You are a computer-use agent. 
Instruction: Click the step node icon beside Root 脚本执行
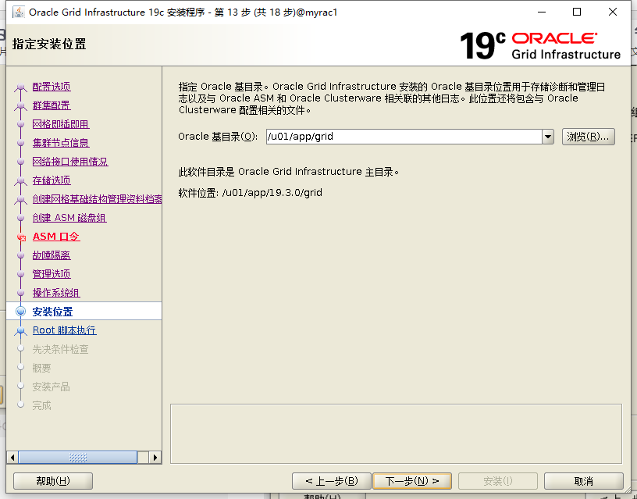[21, 331]
